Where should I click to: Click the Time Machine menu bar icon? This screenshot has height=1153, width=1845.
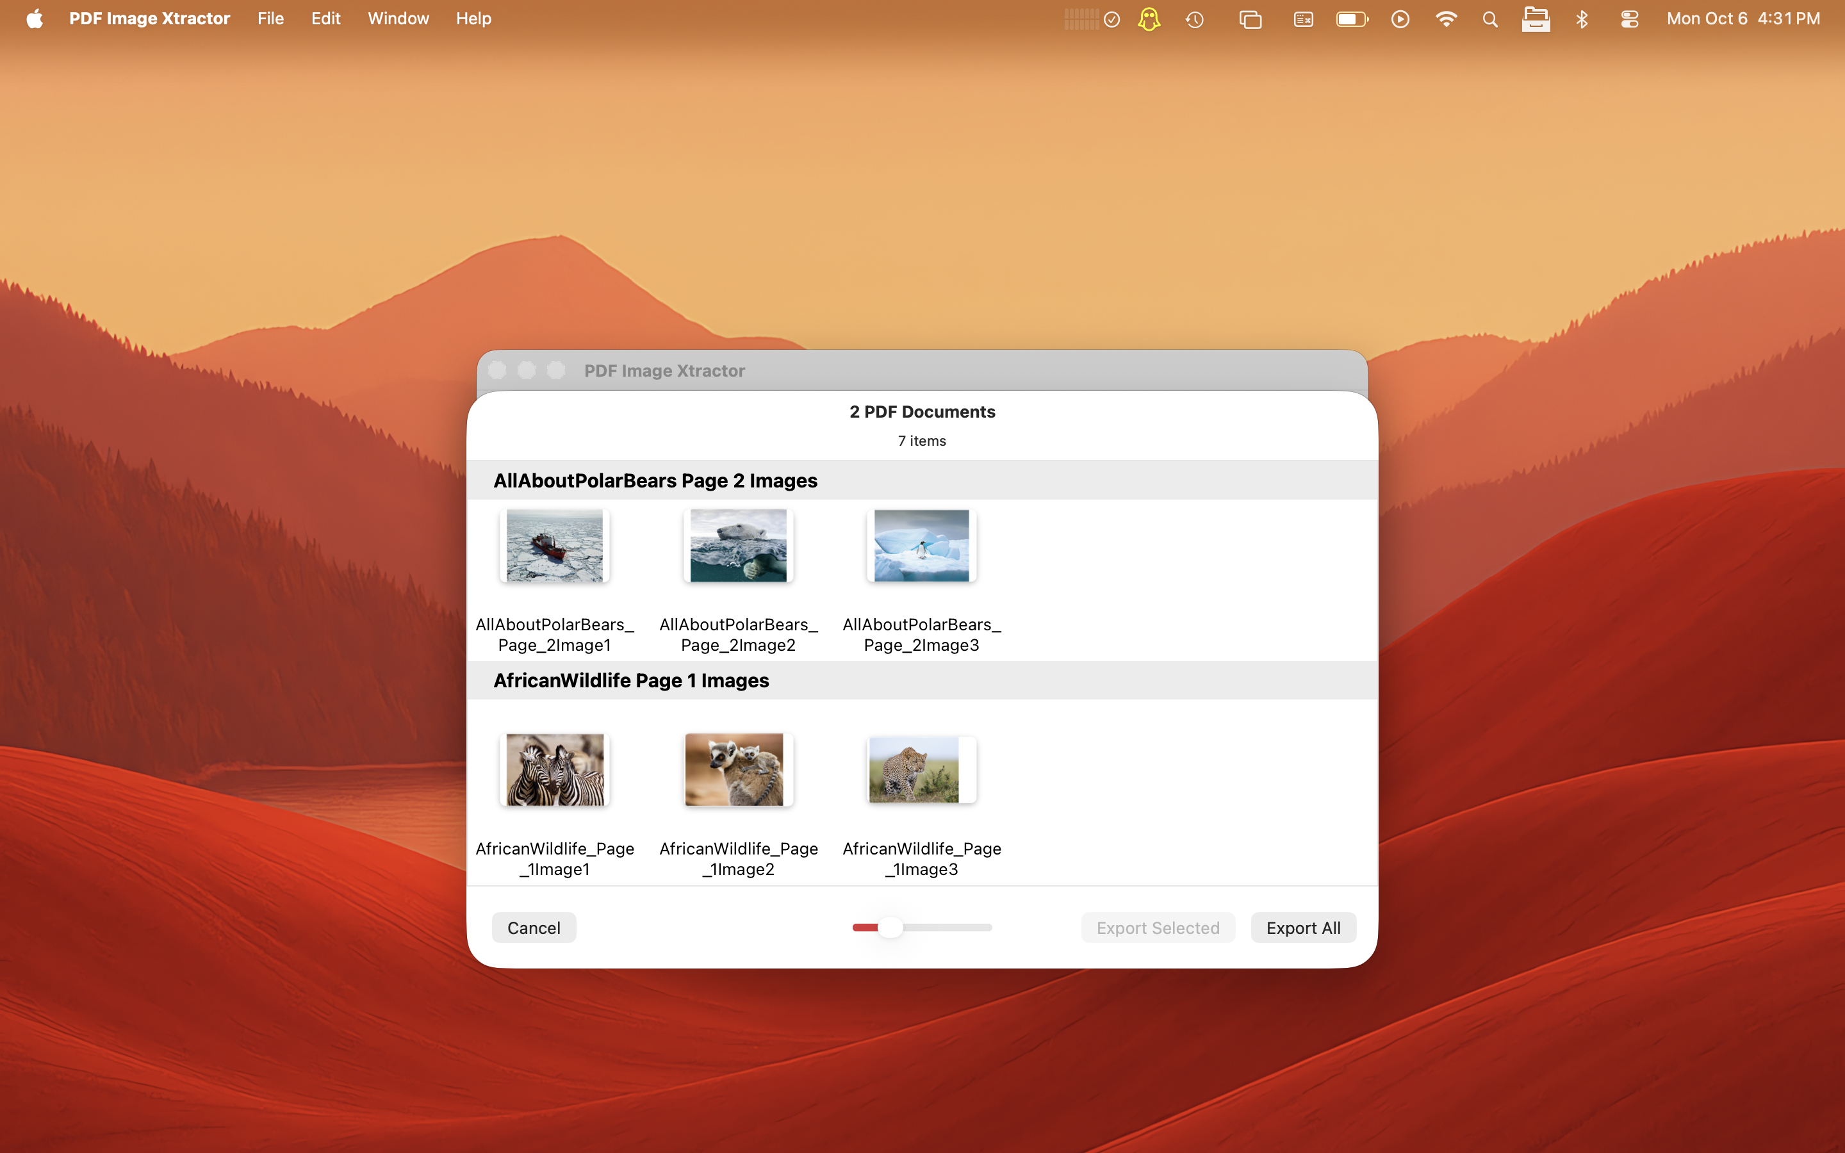point(1194,19)
